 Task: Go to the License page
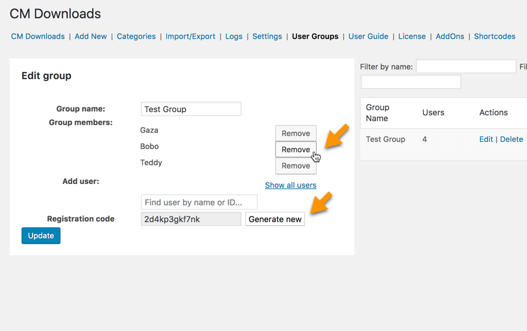pyautogui.click(x=411, y=36)
